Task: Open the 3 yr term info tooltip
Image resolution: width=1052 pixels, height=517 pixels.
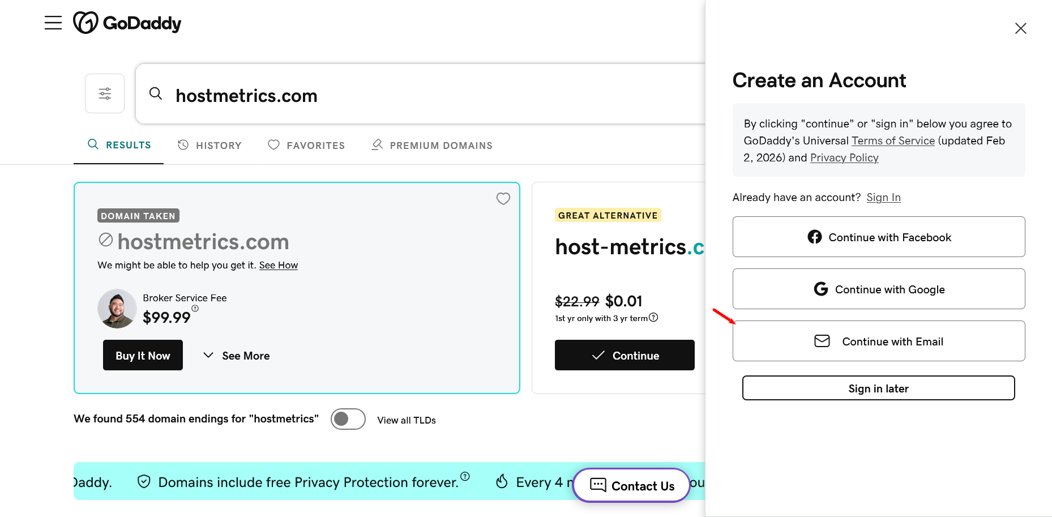Action: (x=653, y=317)
